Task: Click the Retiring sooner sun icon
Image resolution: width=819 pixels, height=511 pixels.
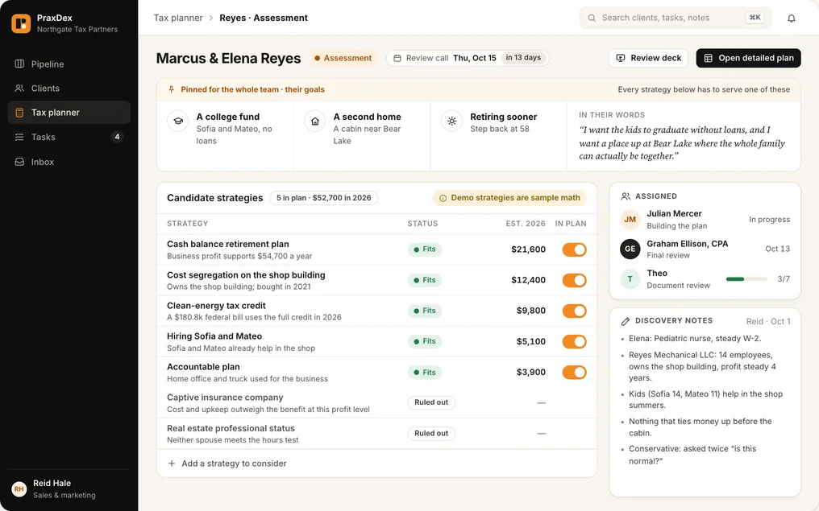Action: click(x=451, y=121)
